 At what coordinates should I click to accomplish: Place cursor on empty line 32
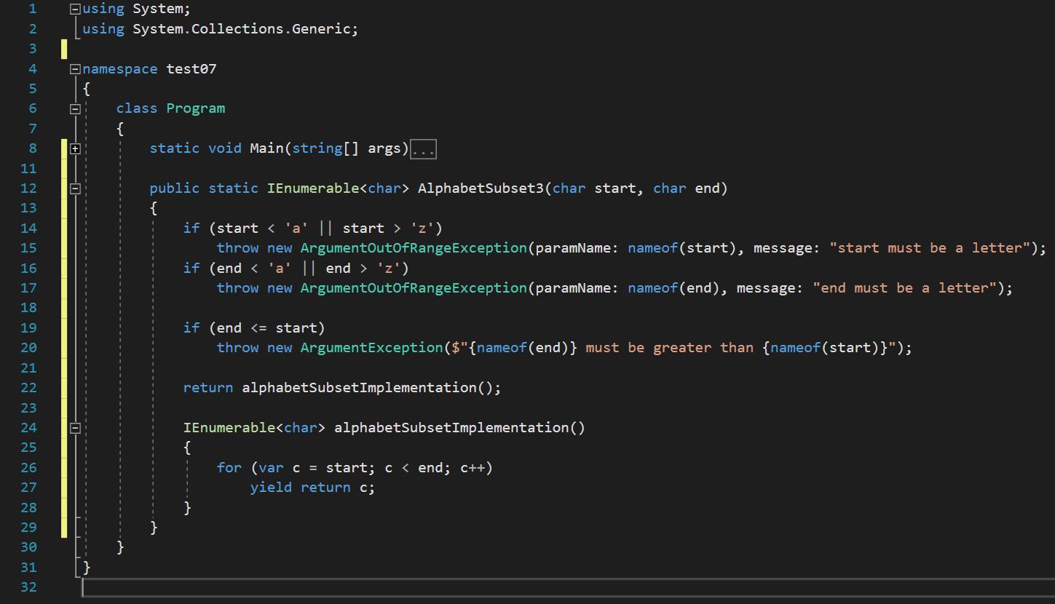pyautogui.click(x=291, y=587)
